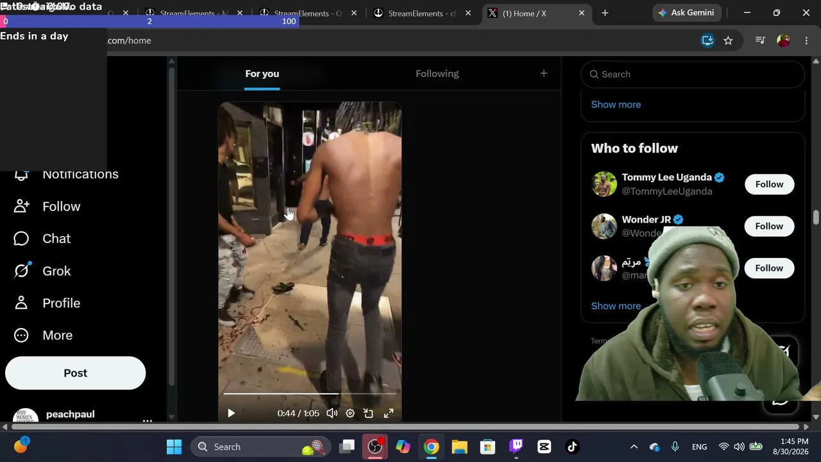Follow Tommy Lee Uganda

[x=769, y=184]
